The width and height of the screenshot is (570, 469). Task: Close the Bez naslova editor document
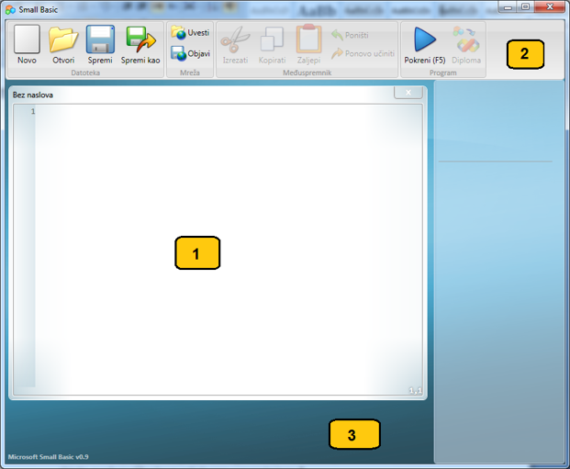click(x=408, y=93)
